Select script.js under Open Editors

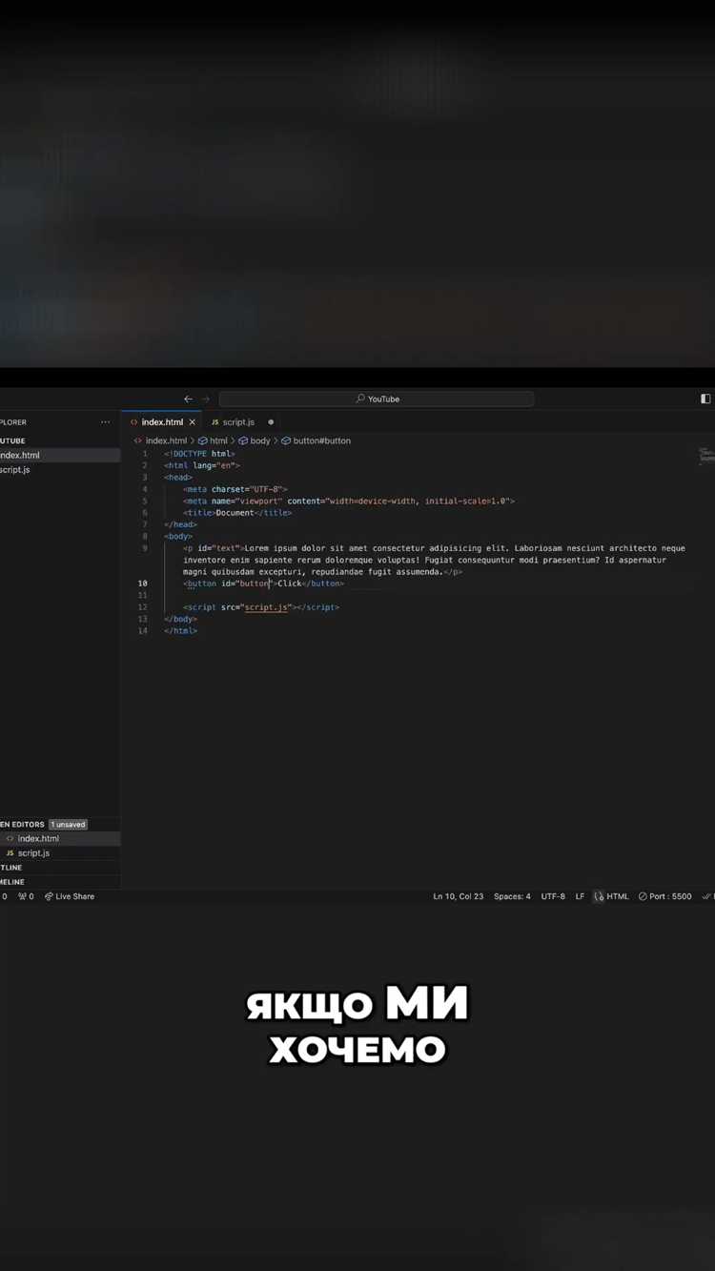(60, 852)
